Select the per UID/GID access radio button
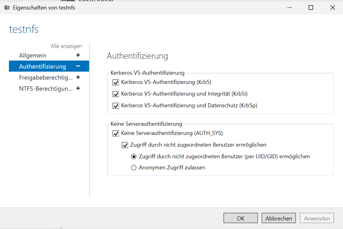The height and width of the screenshot is (229, 343). coord(134,156)
